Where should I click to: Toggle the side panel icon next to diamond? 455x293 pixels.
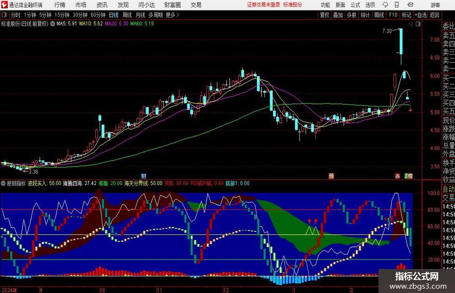[x=418, y=24]
